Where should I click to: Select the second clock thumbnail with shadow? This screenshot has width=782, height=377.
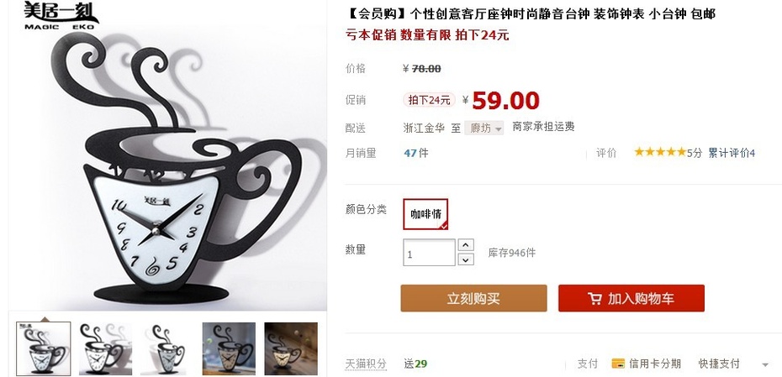105,348
